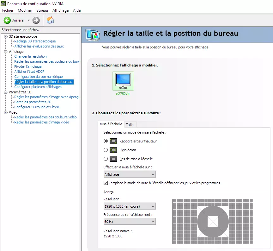
Task: Open the Effectuer la mise à l'échelle sur dropdown
Action: click(130, 174)
